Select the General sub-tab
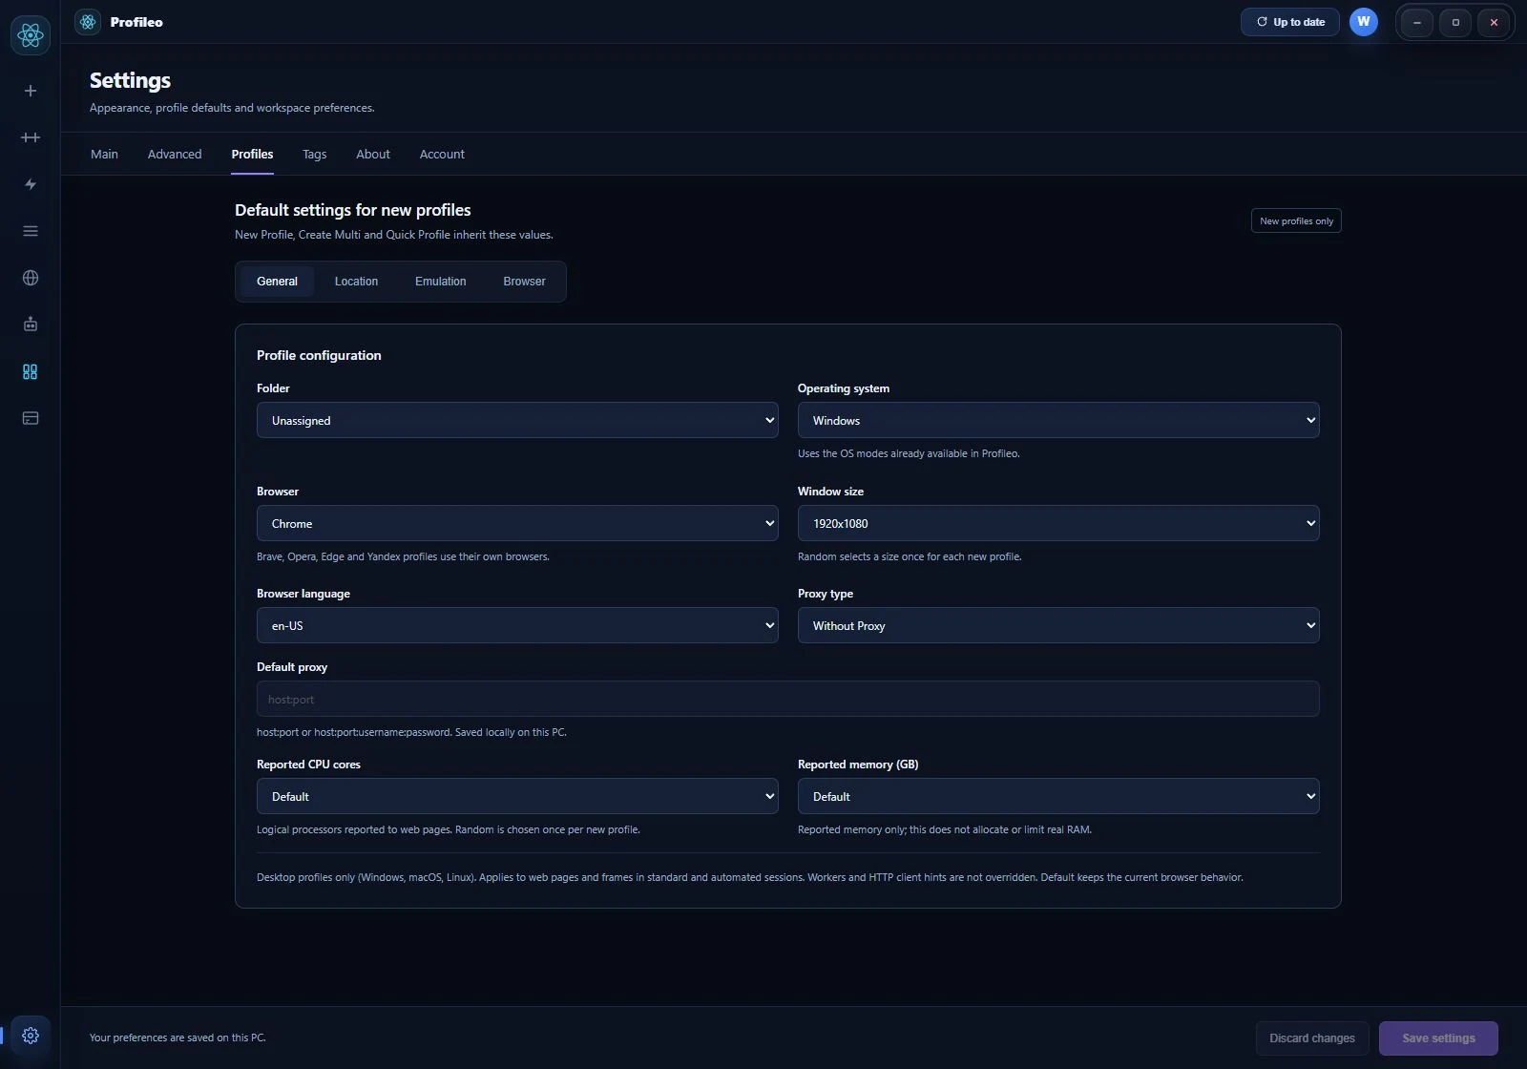 [x=277, y=282]
